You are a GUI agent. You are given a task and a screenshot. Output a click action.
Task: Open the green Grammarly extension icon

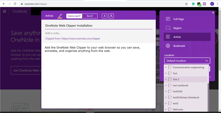193,4
